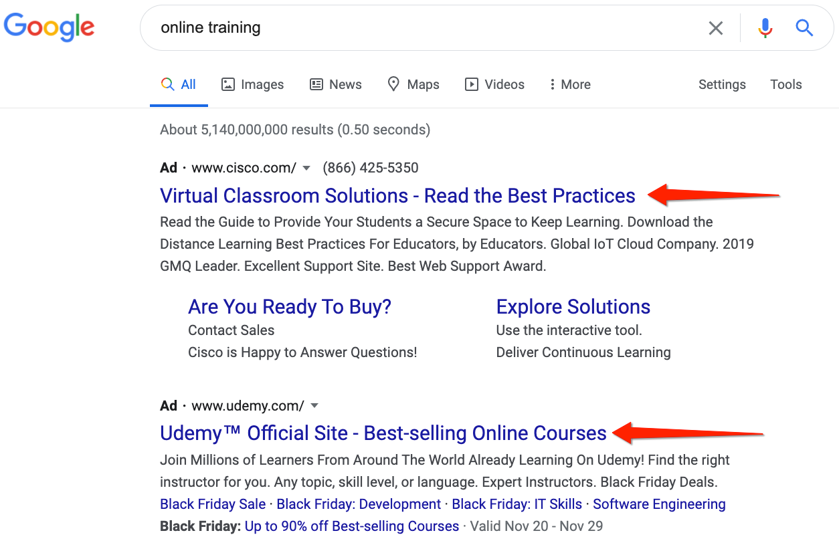
Task: Open the Tools menu
Action: click(785, 84)
